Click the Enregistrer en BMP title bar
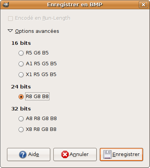 (x=75, y=5)
